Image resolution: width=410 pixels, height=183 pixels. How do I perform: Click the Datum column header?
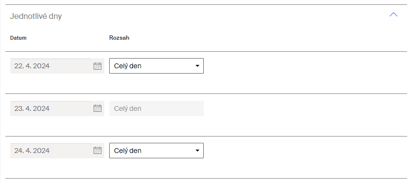pyautogui.click(x=18, y=38)
